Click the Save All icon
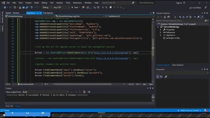 (27, 8)
